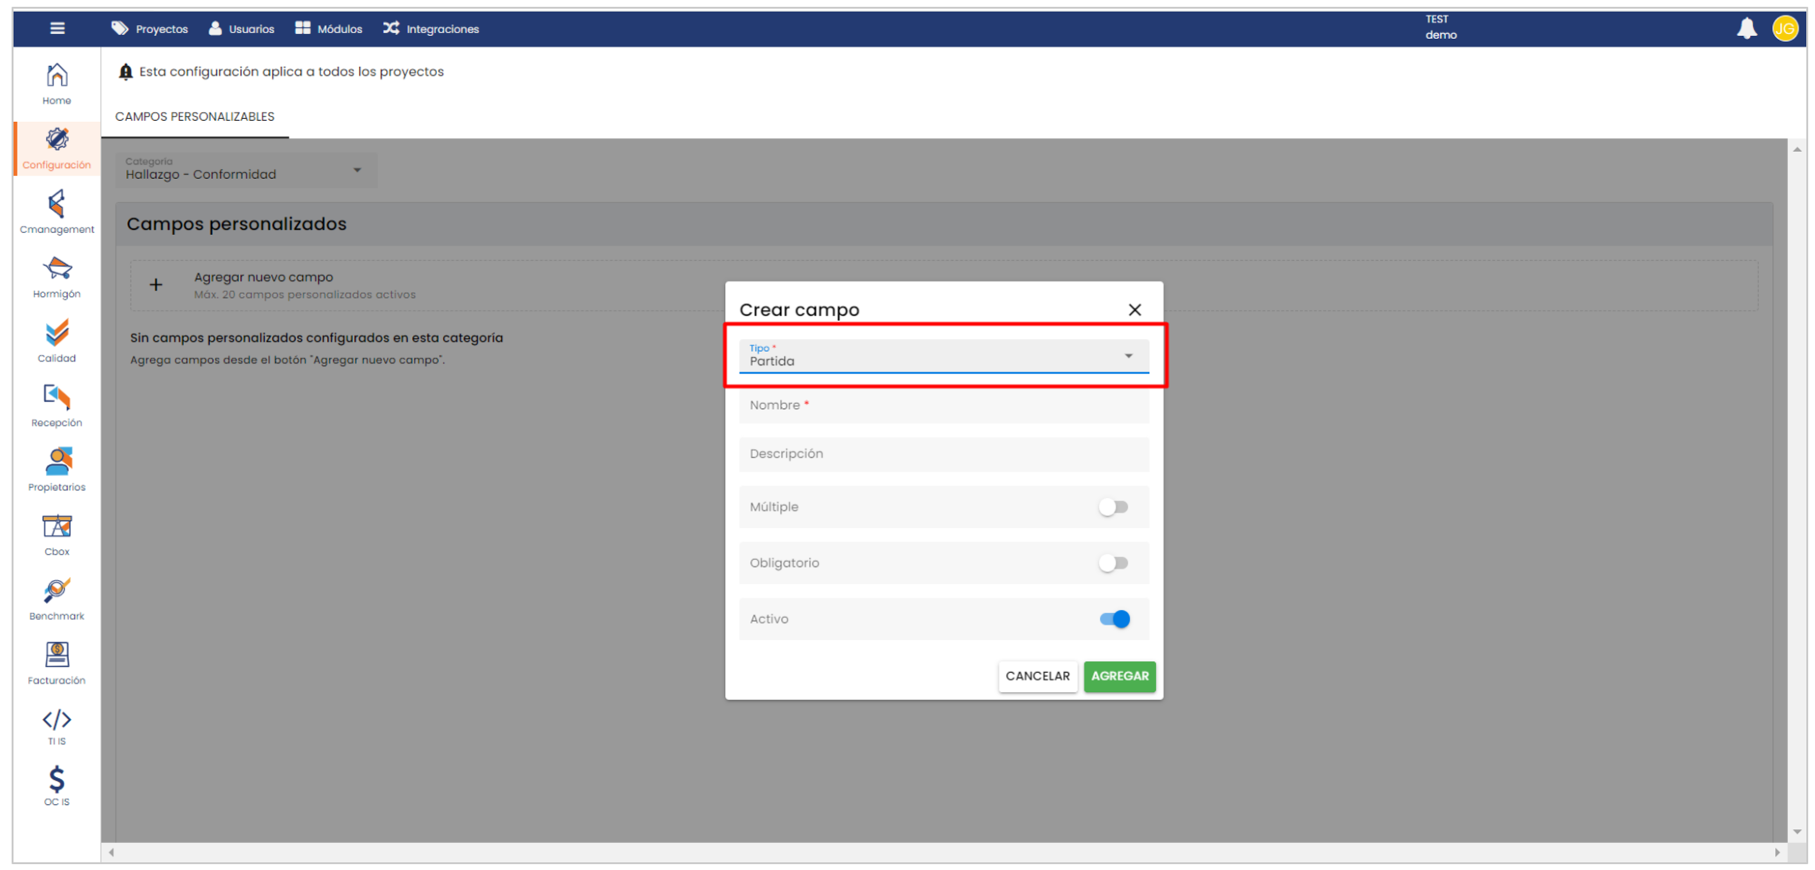Open the Categoría dropdown selector
Viewport: 1815px width, 870px height.
click(x=244, y=170)
